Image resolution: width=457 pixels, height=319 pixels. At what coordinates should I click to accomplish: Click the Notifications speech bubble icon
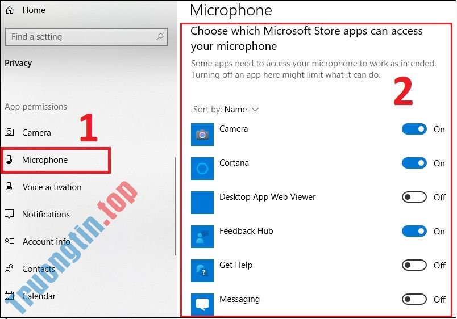tap(9, 214)
